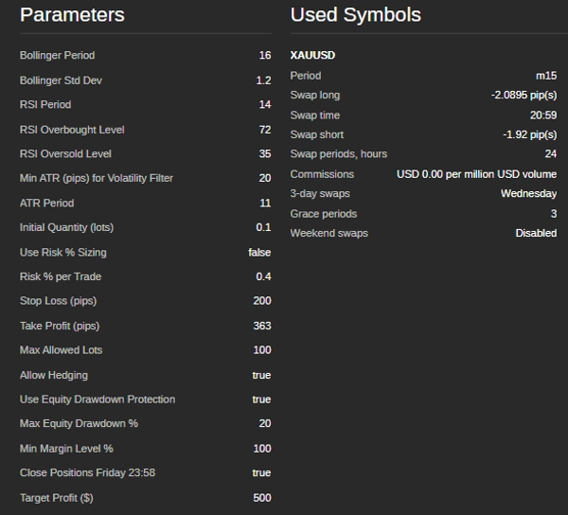Image resolution: width=568 pixels, height=515 pixels.
Task: Select the RSI Overbought Level value 72
Action: [264, 130]
